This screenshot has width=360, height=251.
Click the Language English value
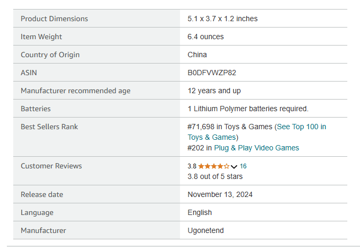coord(200,212)
